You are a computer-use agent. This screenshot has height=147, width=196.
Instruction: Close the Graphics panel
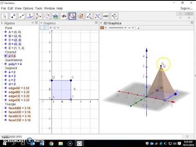pos(96,23)
